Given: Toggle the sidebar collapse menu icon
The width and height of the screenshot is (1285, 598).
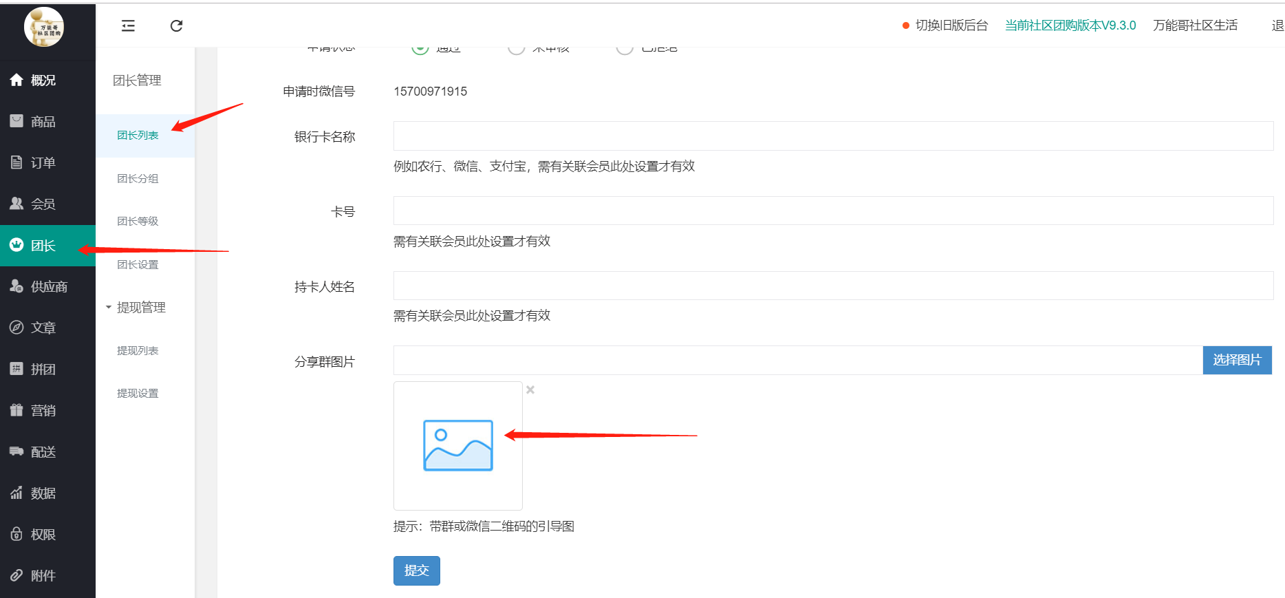Looking at the screenshot, I should (128, 26).
